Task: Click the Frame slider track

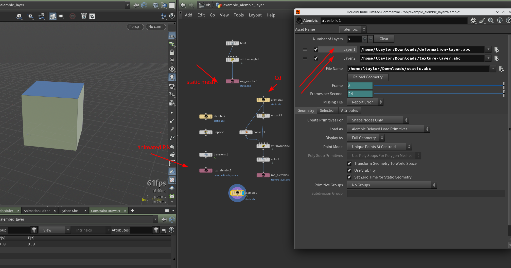Action: pos(438,86)
